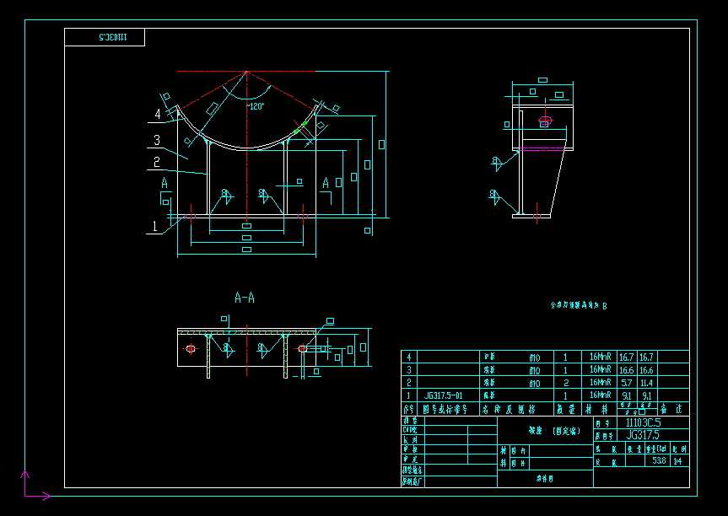Image resolution: width=728 pixels, height=516 pixels.
Task: Select the total weight value '53.8'
Action: point(659,461)
